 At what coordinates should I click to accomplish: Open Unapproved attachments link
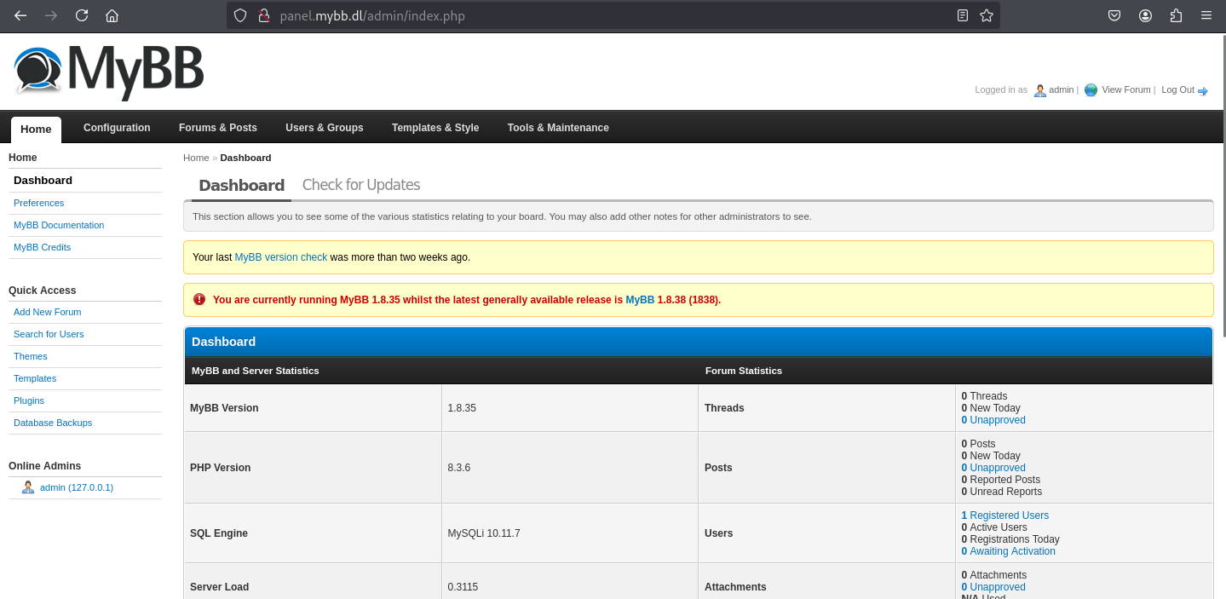point(993,587)
